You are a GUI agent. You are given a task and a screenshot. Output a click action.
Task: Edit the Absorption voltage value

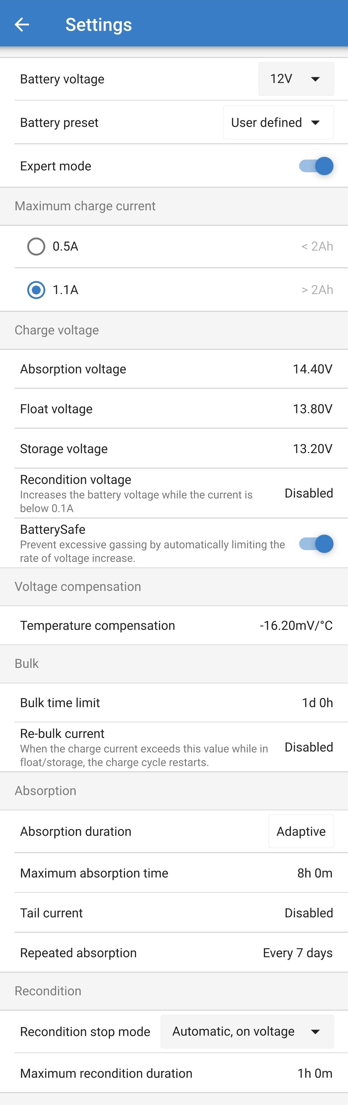coord(312,369)
